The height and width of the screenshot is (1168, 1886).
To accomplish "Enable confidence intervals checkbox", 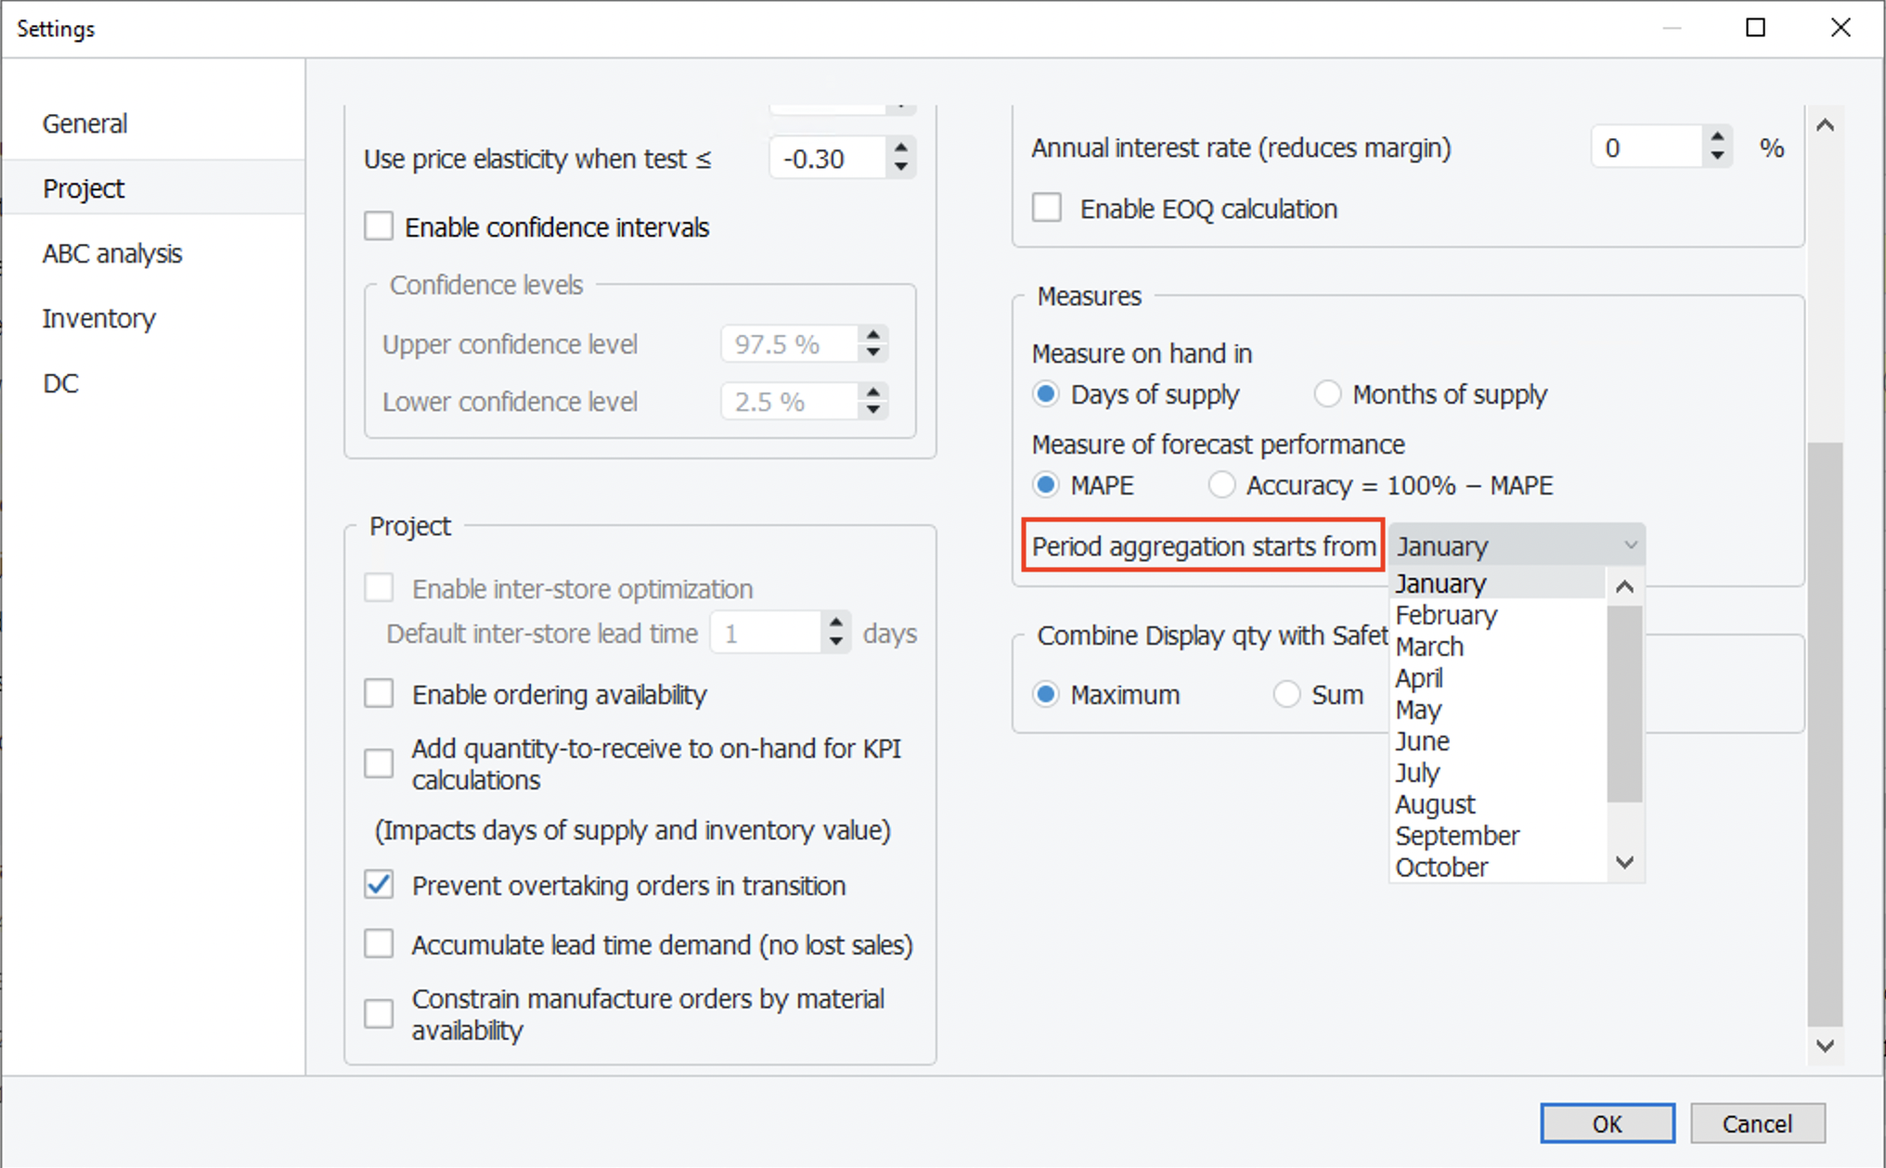I will pyautogui.click(x=379, y=226).
